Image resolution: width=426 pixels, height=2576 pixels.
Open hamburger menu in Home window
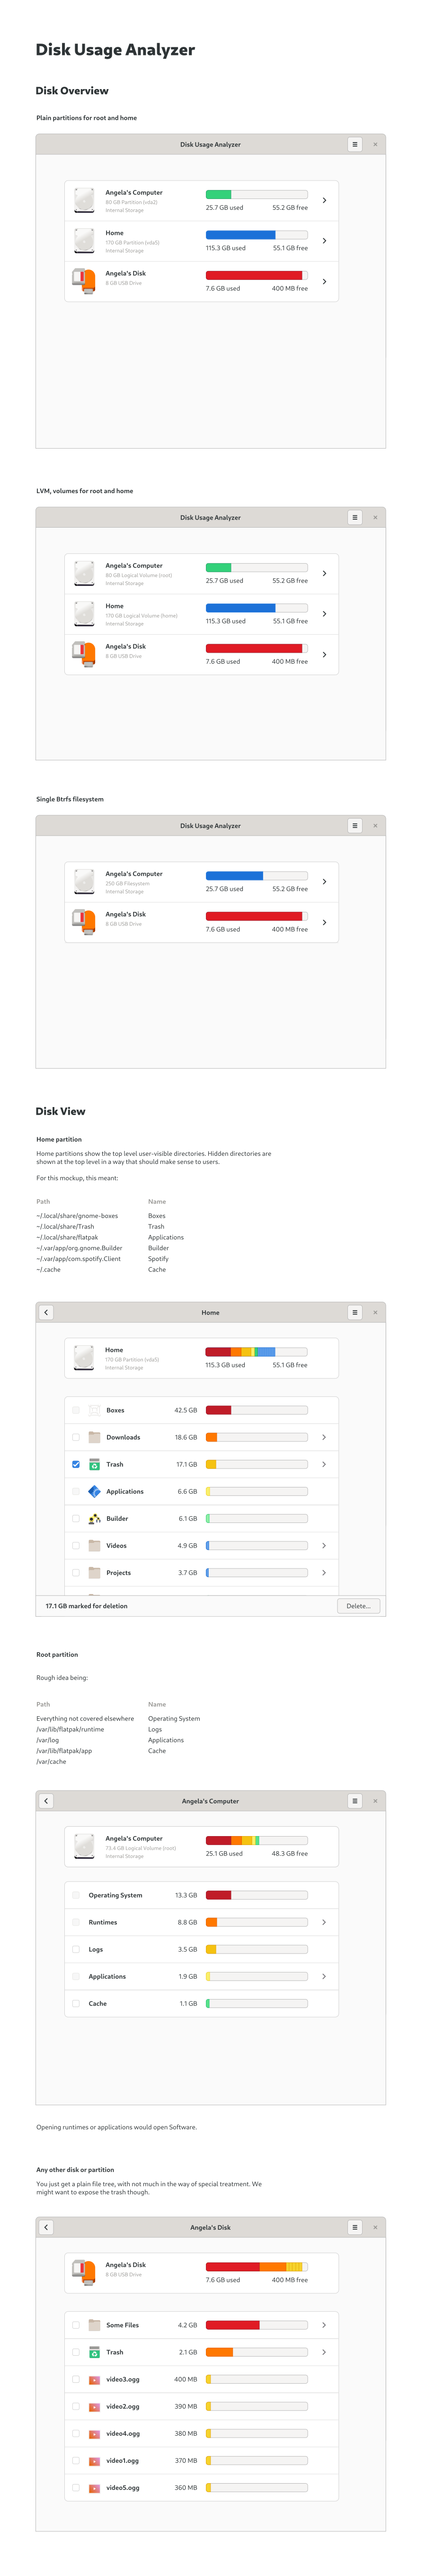point(354,1312)
